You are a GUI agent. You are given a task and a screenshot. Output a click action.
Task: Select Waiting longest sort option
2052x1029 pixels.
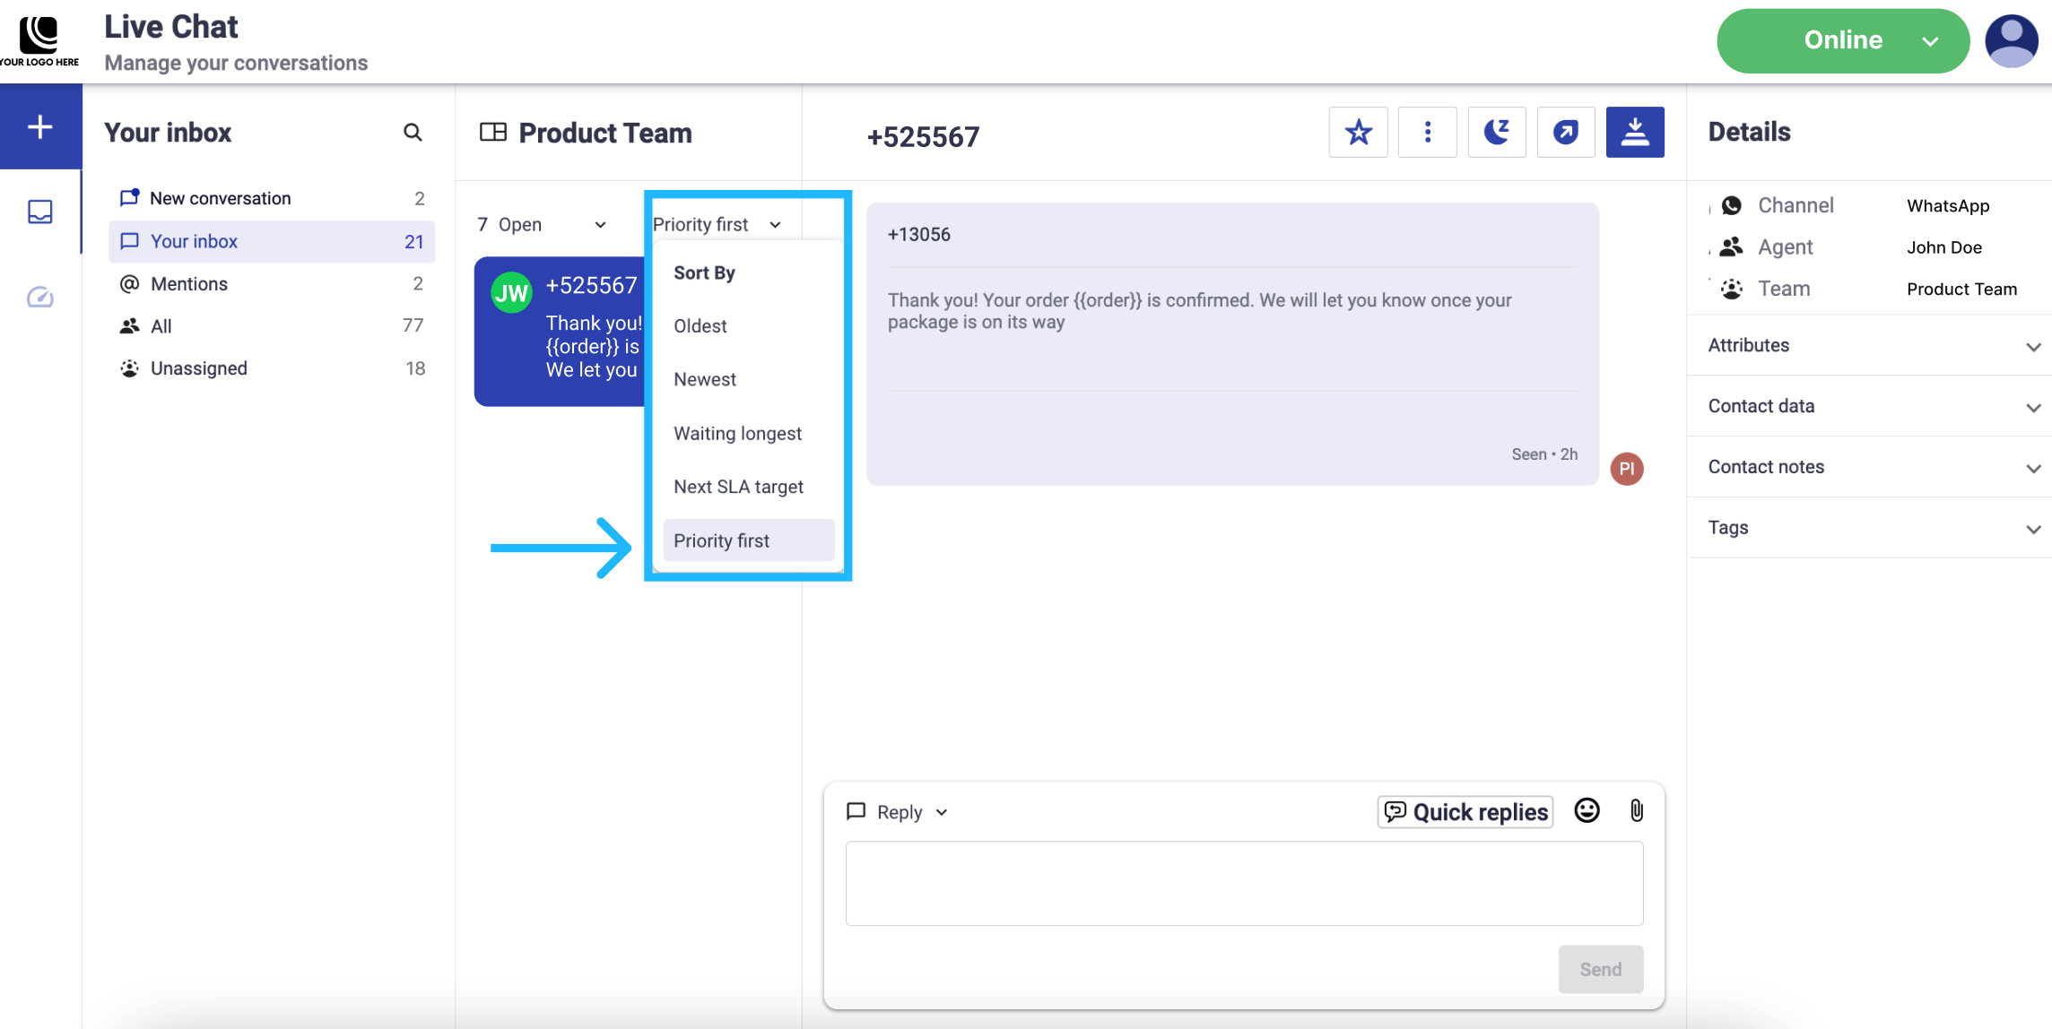tap(737, 433)
